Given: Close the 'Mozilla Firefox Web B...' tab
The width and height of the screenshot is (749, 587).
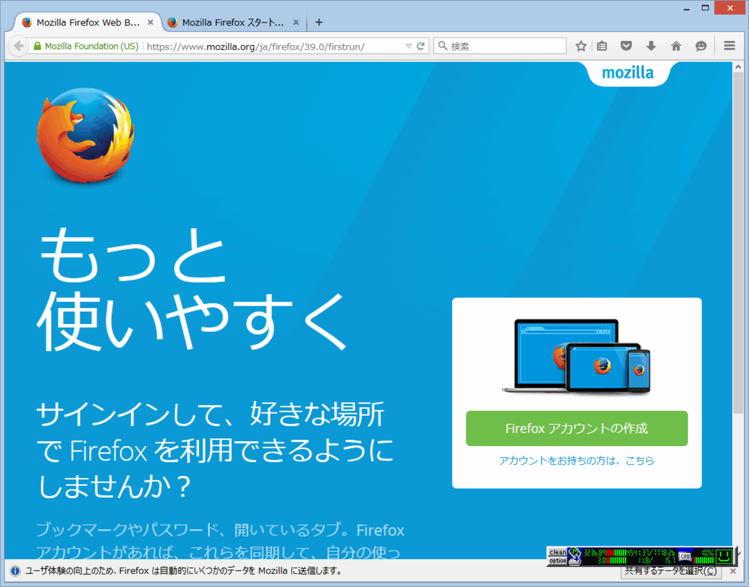Looking at the screenshot, I should tap(150, 22).
